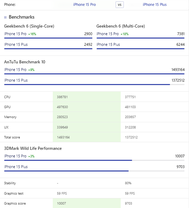Viewport: 189px width, 208px height.
Task: Click the Memory row label
Action: point(10,117)
